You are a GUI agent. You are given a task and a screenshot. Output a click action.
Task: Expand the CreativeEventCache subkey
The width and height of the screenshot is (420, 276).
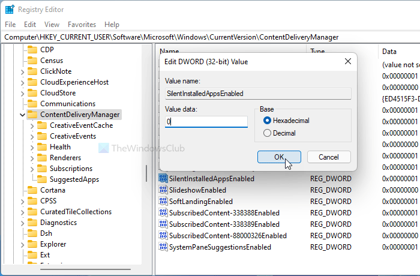point(32,125)
